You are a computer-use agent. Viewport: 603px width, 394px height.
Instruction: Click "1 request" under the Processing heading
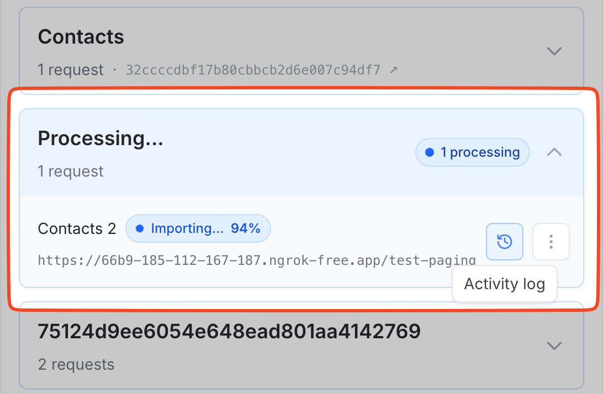(70, 172)
